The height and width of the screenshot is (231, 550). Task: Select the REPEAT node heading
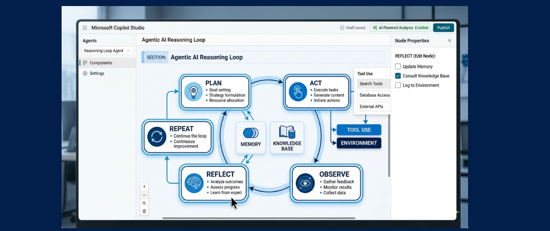(x=183, y=129)
